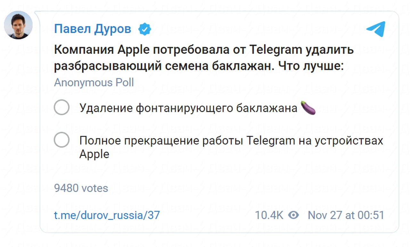Click the blue verified badge
The height and width of the screenshot is (247, 410).
144,29
